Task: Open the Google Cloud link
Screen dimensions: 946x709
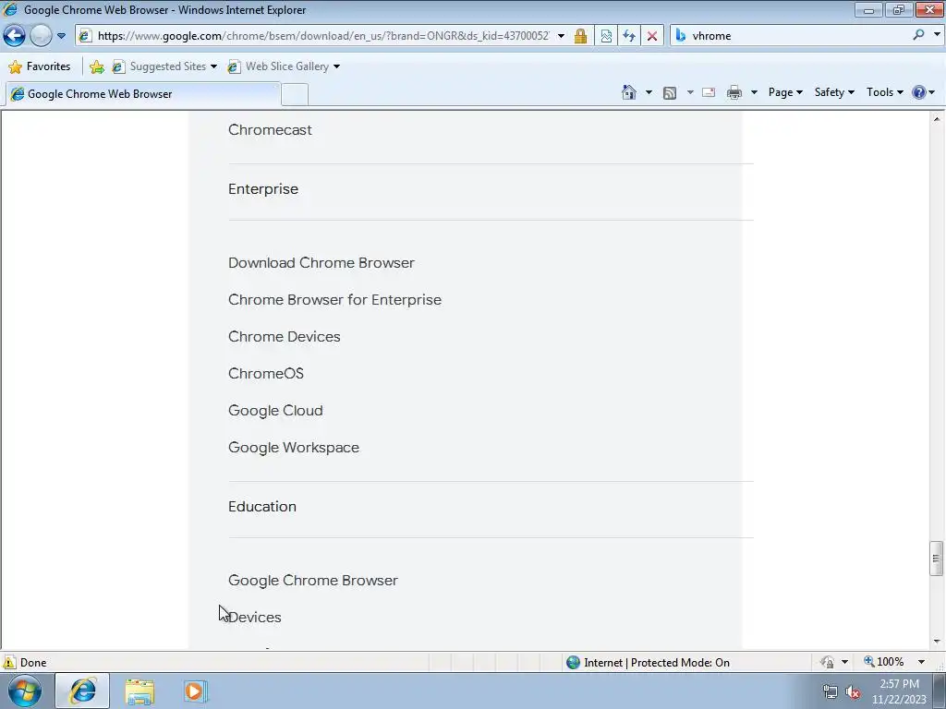Action: tap(275, 411)
